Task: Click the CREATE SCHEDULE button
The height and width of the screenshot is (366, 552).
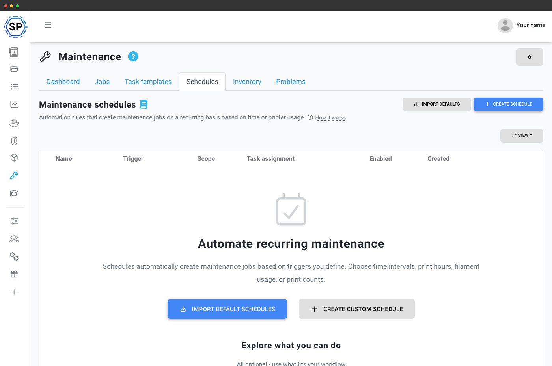Action: point(508,104)
